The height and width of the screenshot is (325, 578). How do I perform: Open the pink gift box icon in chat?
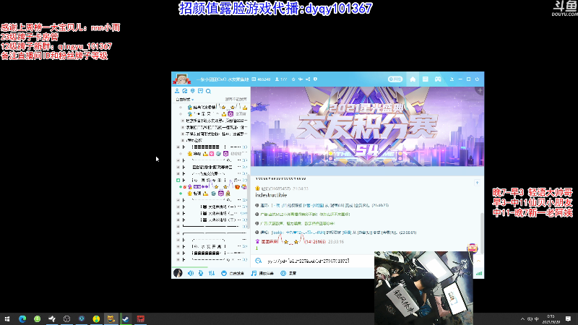click(x=473, y=248)
